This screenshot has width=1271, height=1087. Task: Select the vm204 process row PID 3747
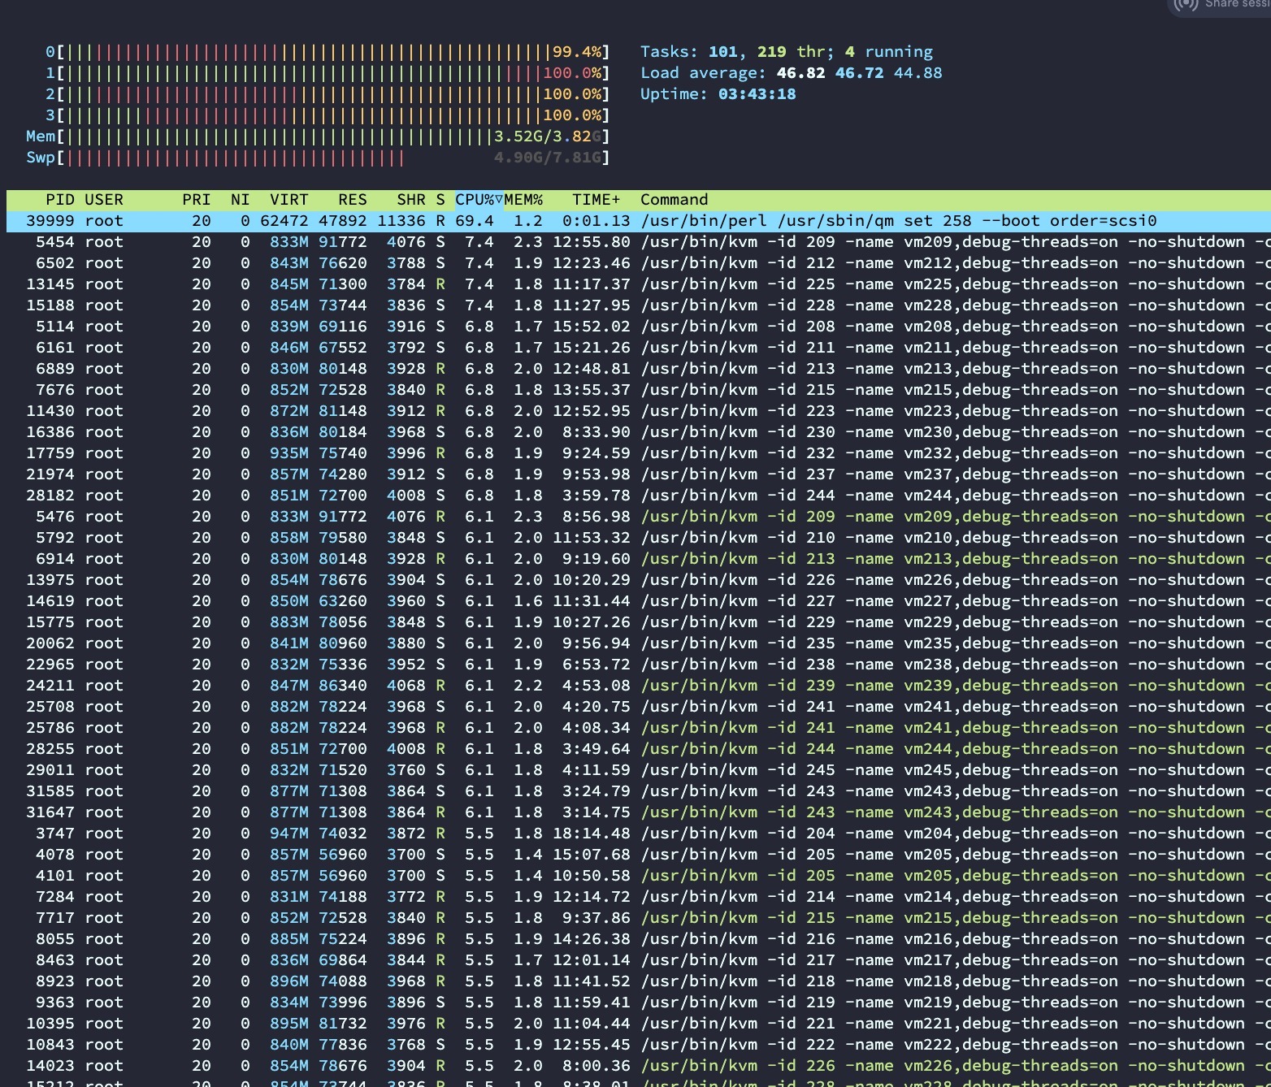[x=639, y=834]
